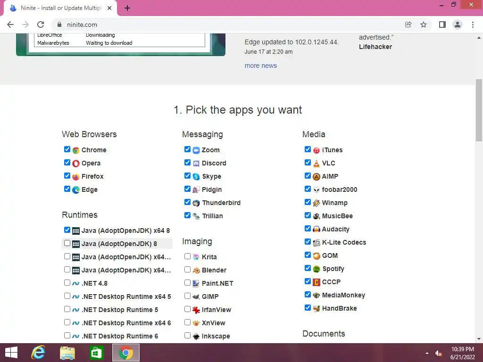The image size is (483, 362).
Task: Click the Krita app icon
Action: [196, 257]
